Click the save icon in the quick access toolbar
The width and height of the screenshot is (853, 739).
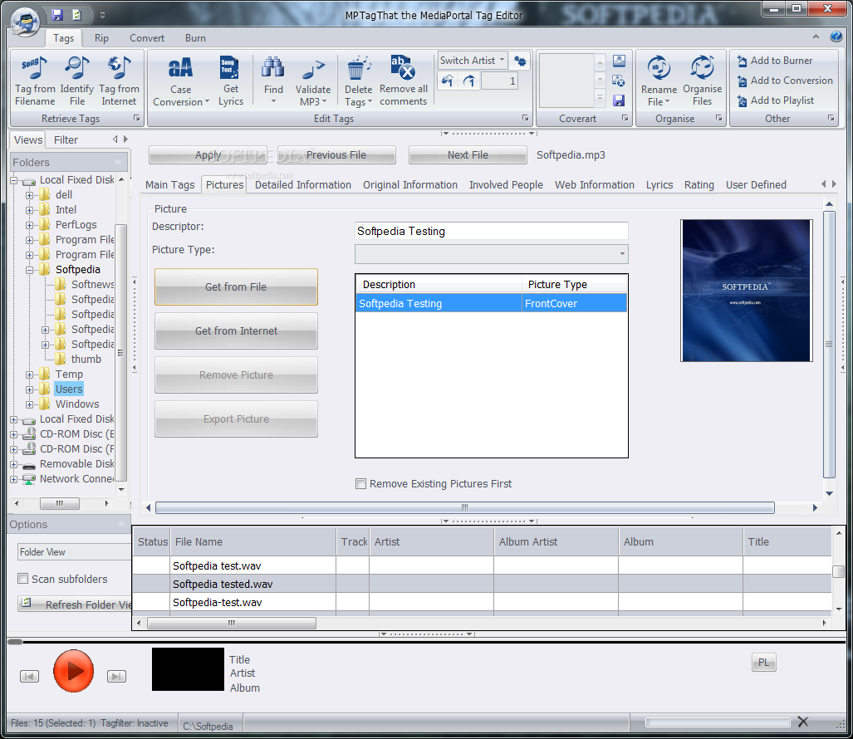pos(57,15)
